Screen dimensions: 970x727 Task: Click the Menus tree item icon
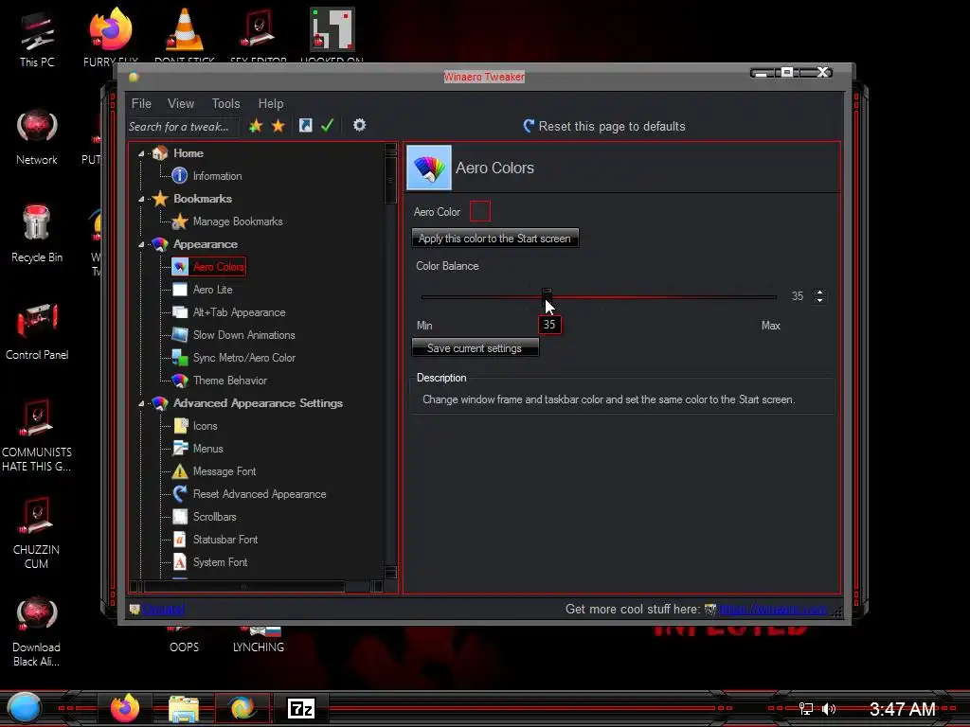tap(180, 448)
